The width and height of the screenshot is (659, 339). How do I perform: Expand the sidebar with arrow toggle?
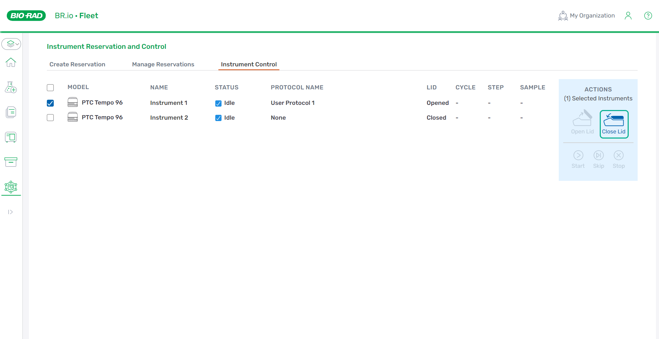(x=10, y=212)
